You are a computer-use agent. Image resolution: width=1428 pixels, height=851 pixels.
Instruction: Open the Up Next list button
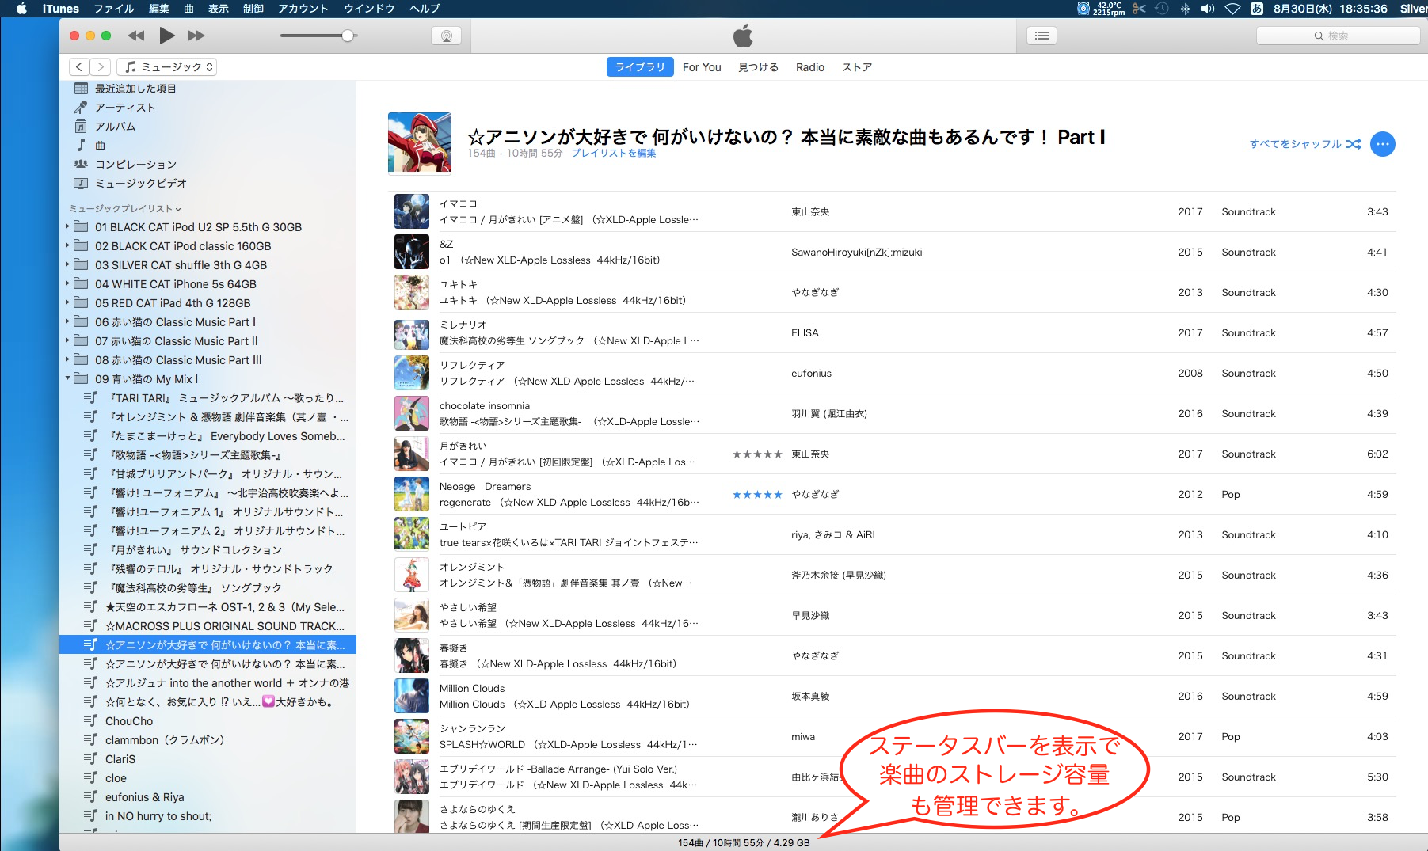pyautogui.click(x=1041, y=36)
